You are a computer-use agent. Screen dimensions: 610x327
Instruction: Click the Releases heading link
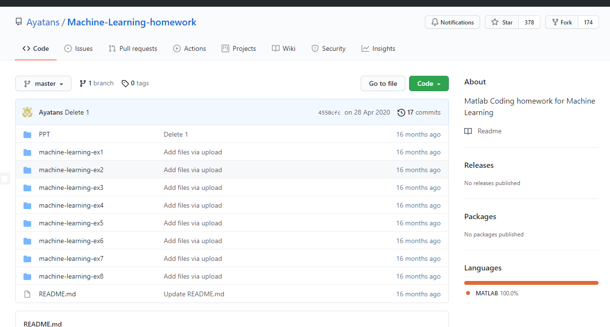pyautogui.click(x=479, y=165)
